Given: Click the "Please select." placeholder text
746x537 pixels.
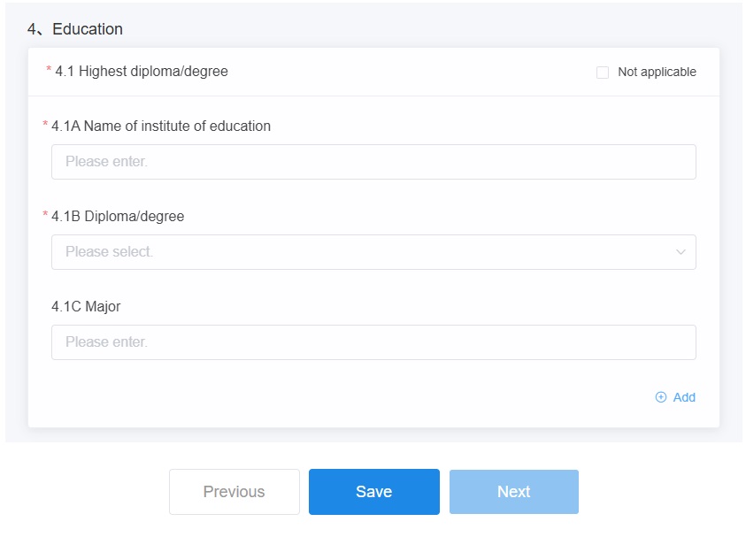Looking at the screenshot, I should click(x=109, y=251).
